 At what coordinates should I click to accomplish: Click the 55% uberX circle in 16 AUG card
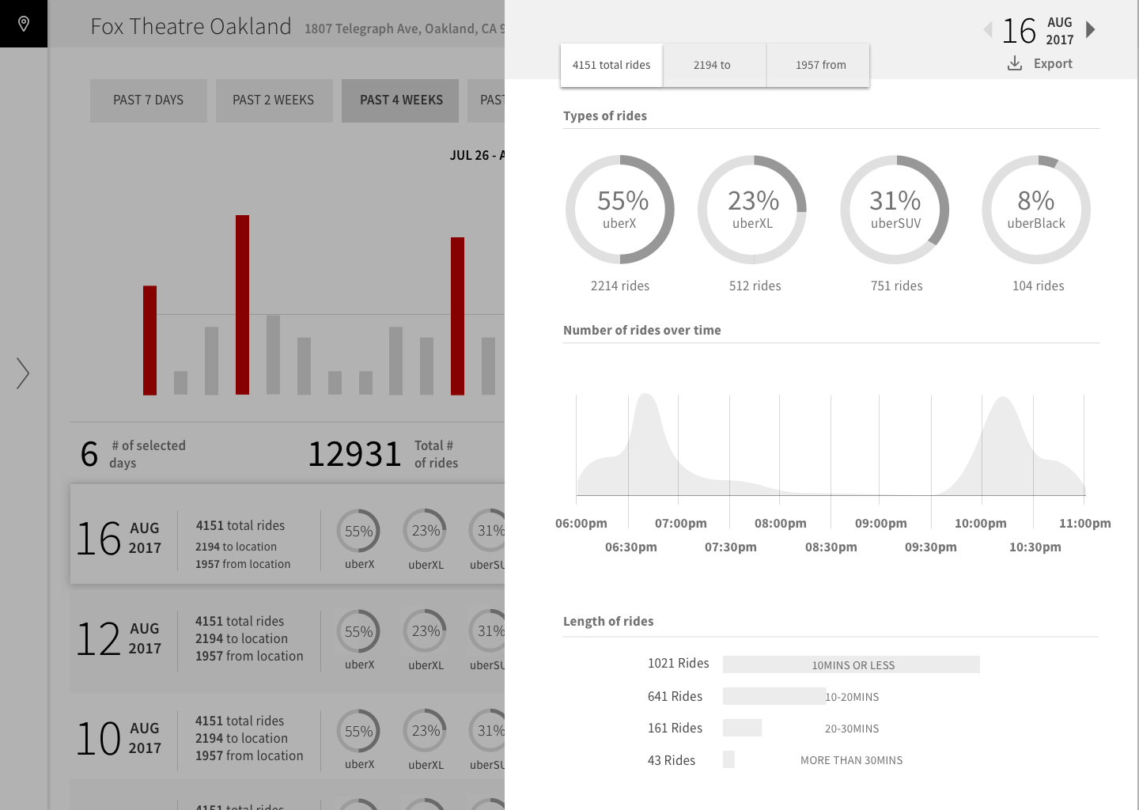tap(359, 531)
